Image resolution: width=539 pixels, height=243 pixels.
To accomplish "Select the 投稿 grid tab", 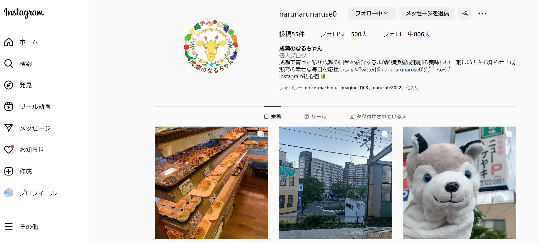I will [272, 116].
